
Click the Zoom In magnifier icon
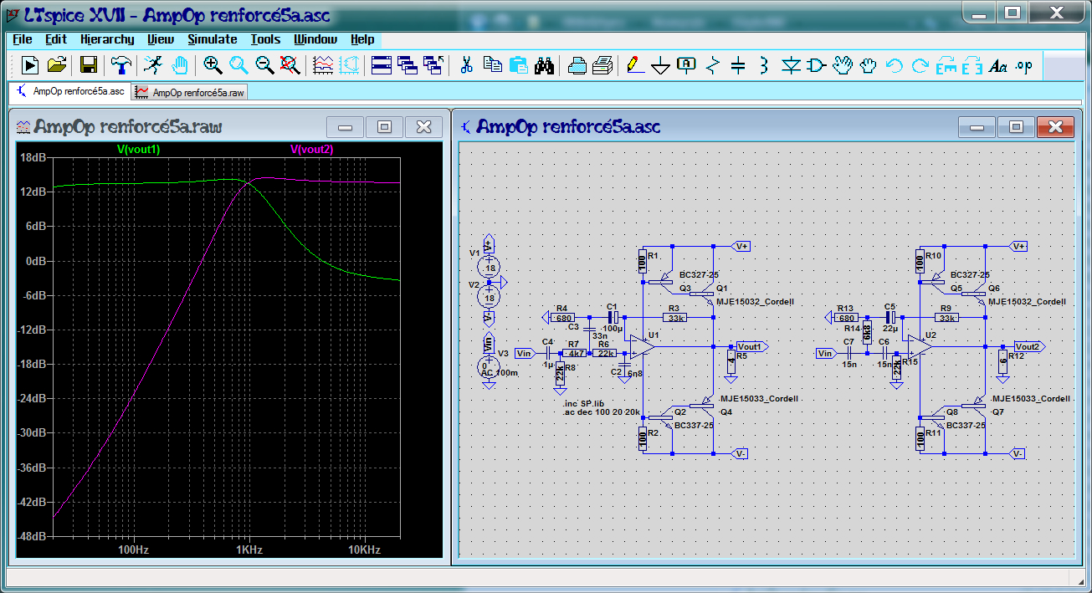click(x=213, y=65)
